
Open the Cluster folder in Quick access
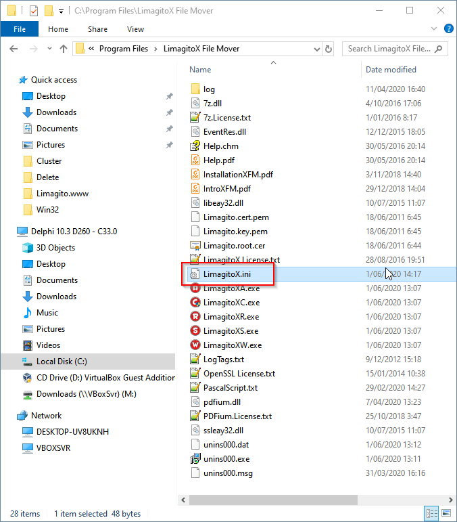pos(49,161)
